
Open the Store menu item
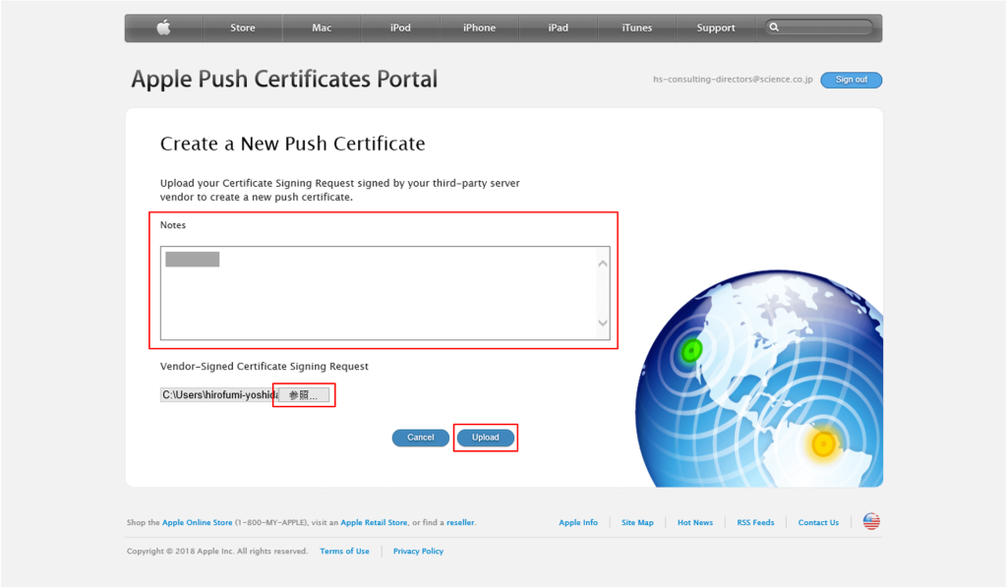(x=243, y=28)
